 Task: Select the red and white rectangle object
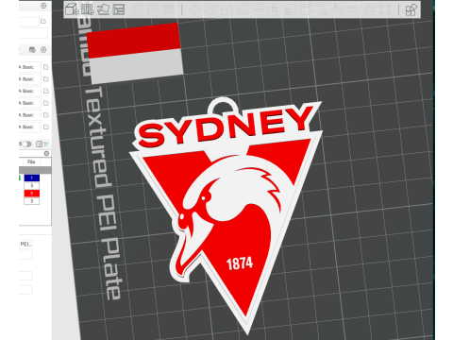point(135,53)
